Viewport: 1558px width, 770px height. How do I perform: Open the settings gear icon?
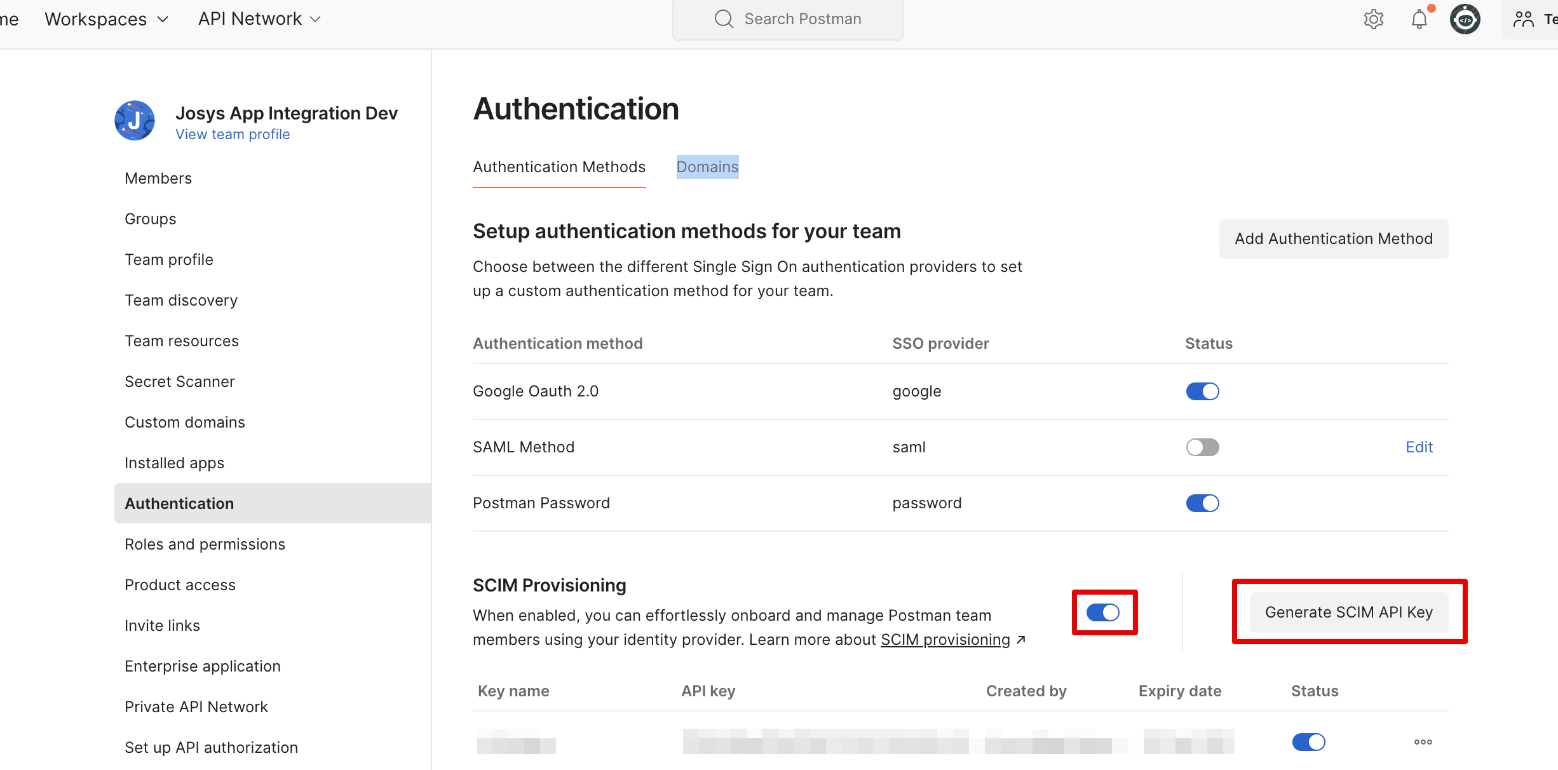coord(1373,19)
